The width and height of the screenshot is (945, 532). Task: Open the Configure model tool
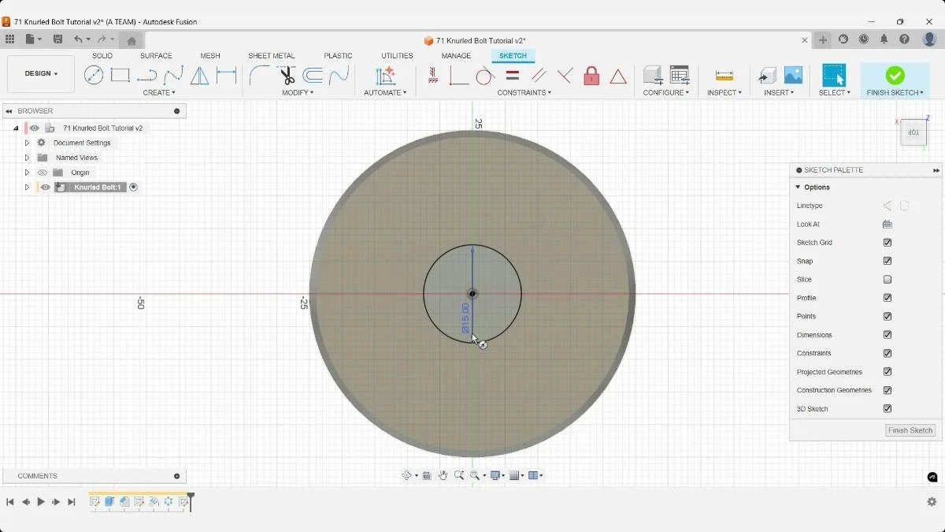(653, 76)
